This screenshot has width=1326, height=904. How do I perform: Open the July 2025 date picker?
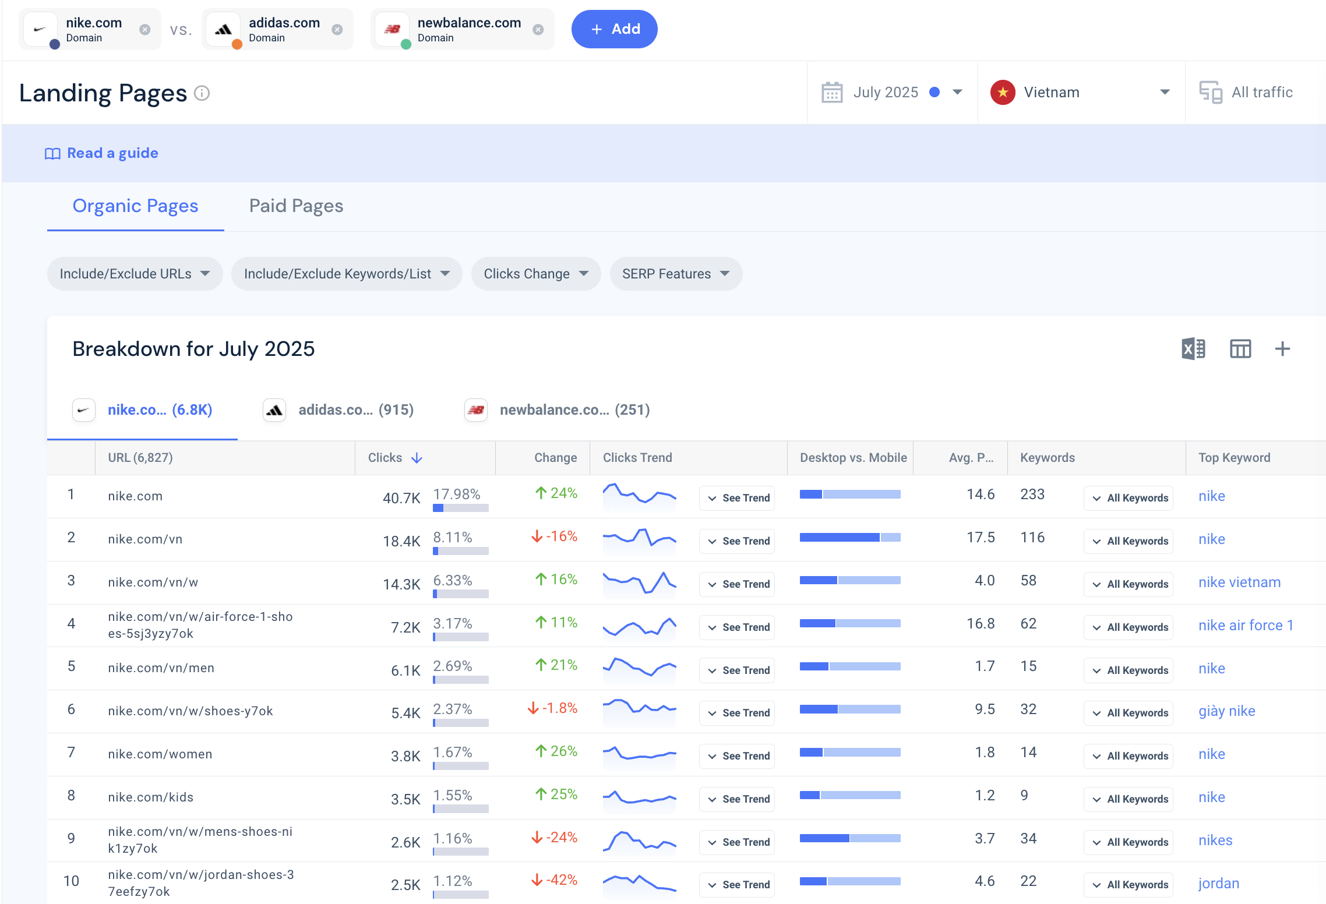[x=892, y=93]
